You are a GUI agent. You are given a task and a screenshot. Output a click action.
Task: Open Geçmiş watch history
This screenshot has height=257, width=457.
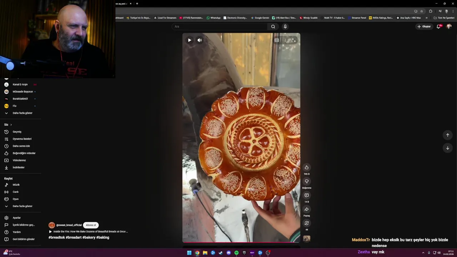(21, 132)
